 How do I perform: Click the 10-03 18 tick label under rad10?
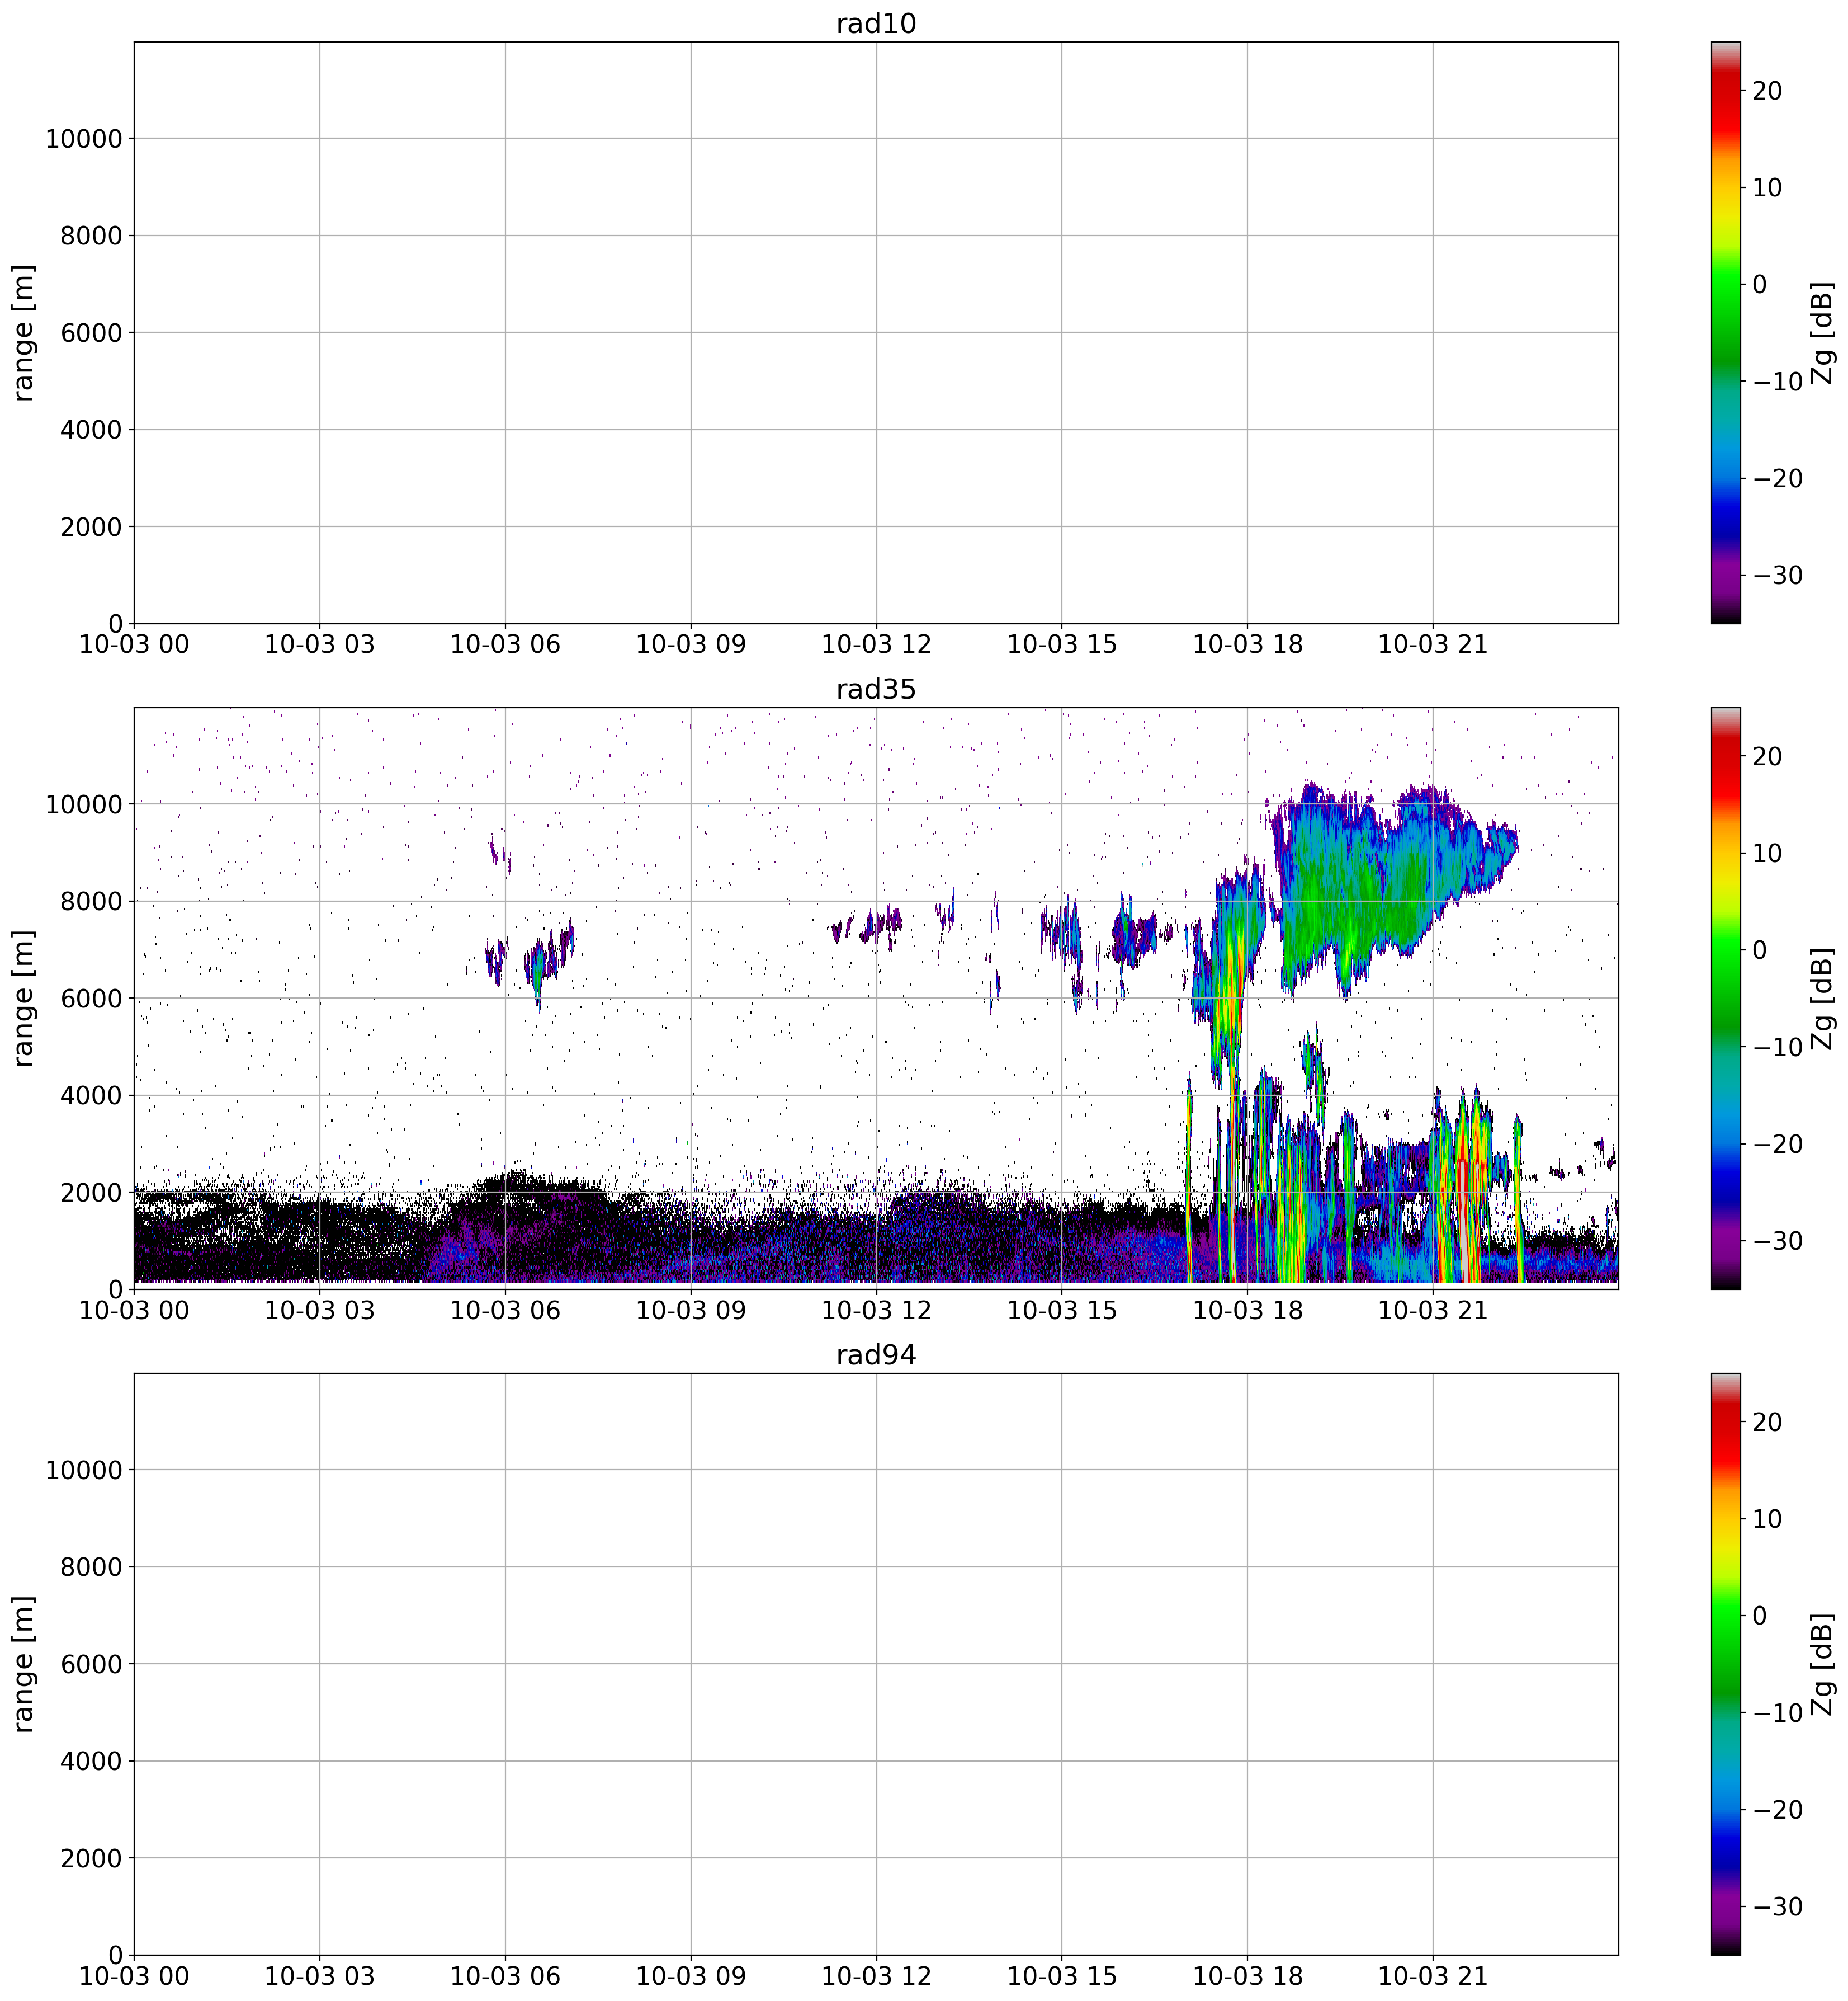click(x=1247, y=646)
